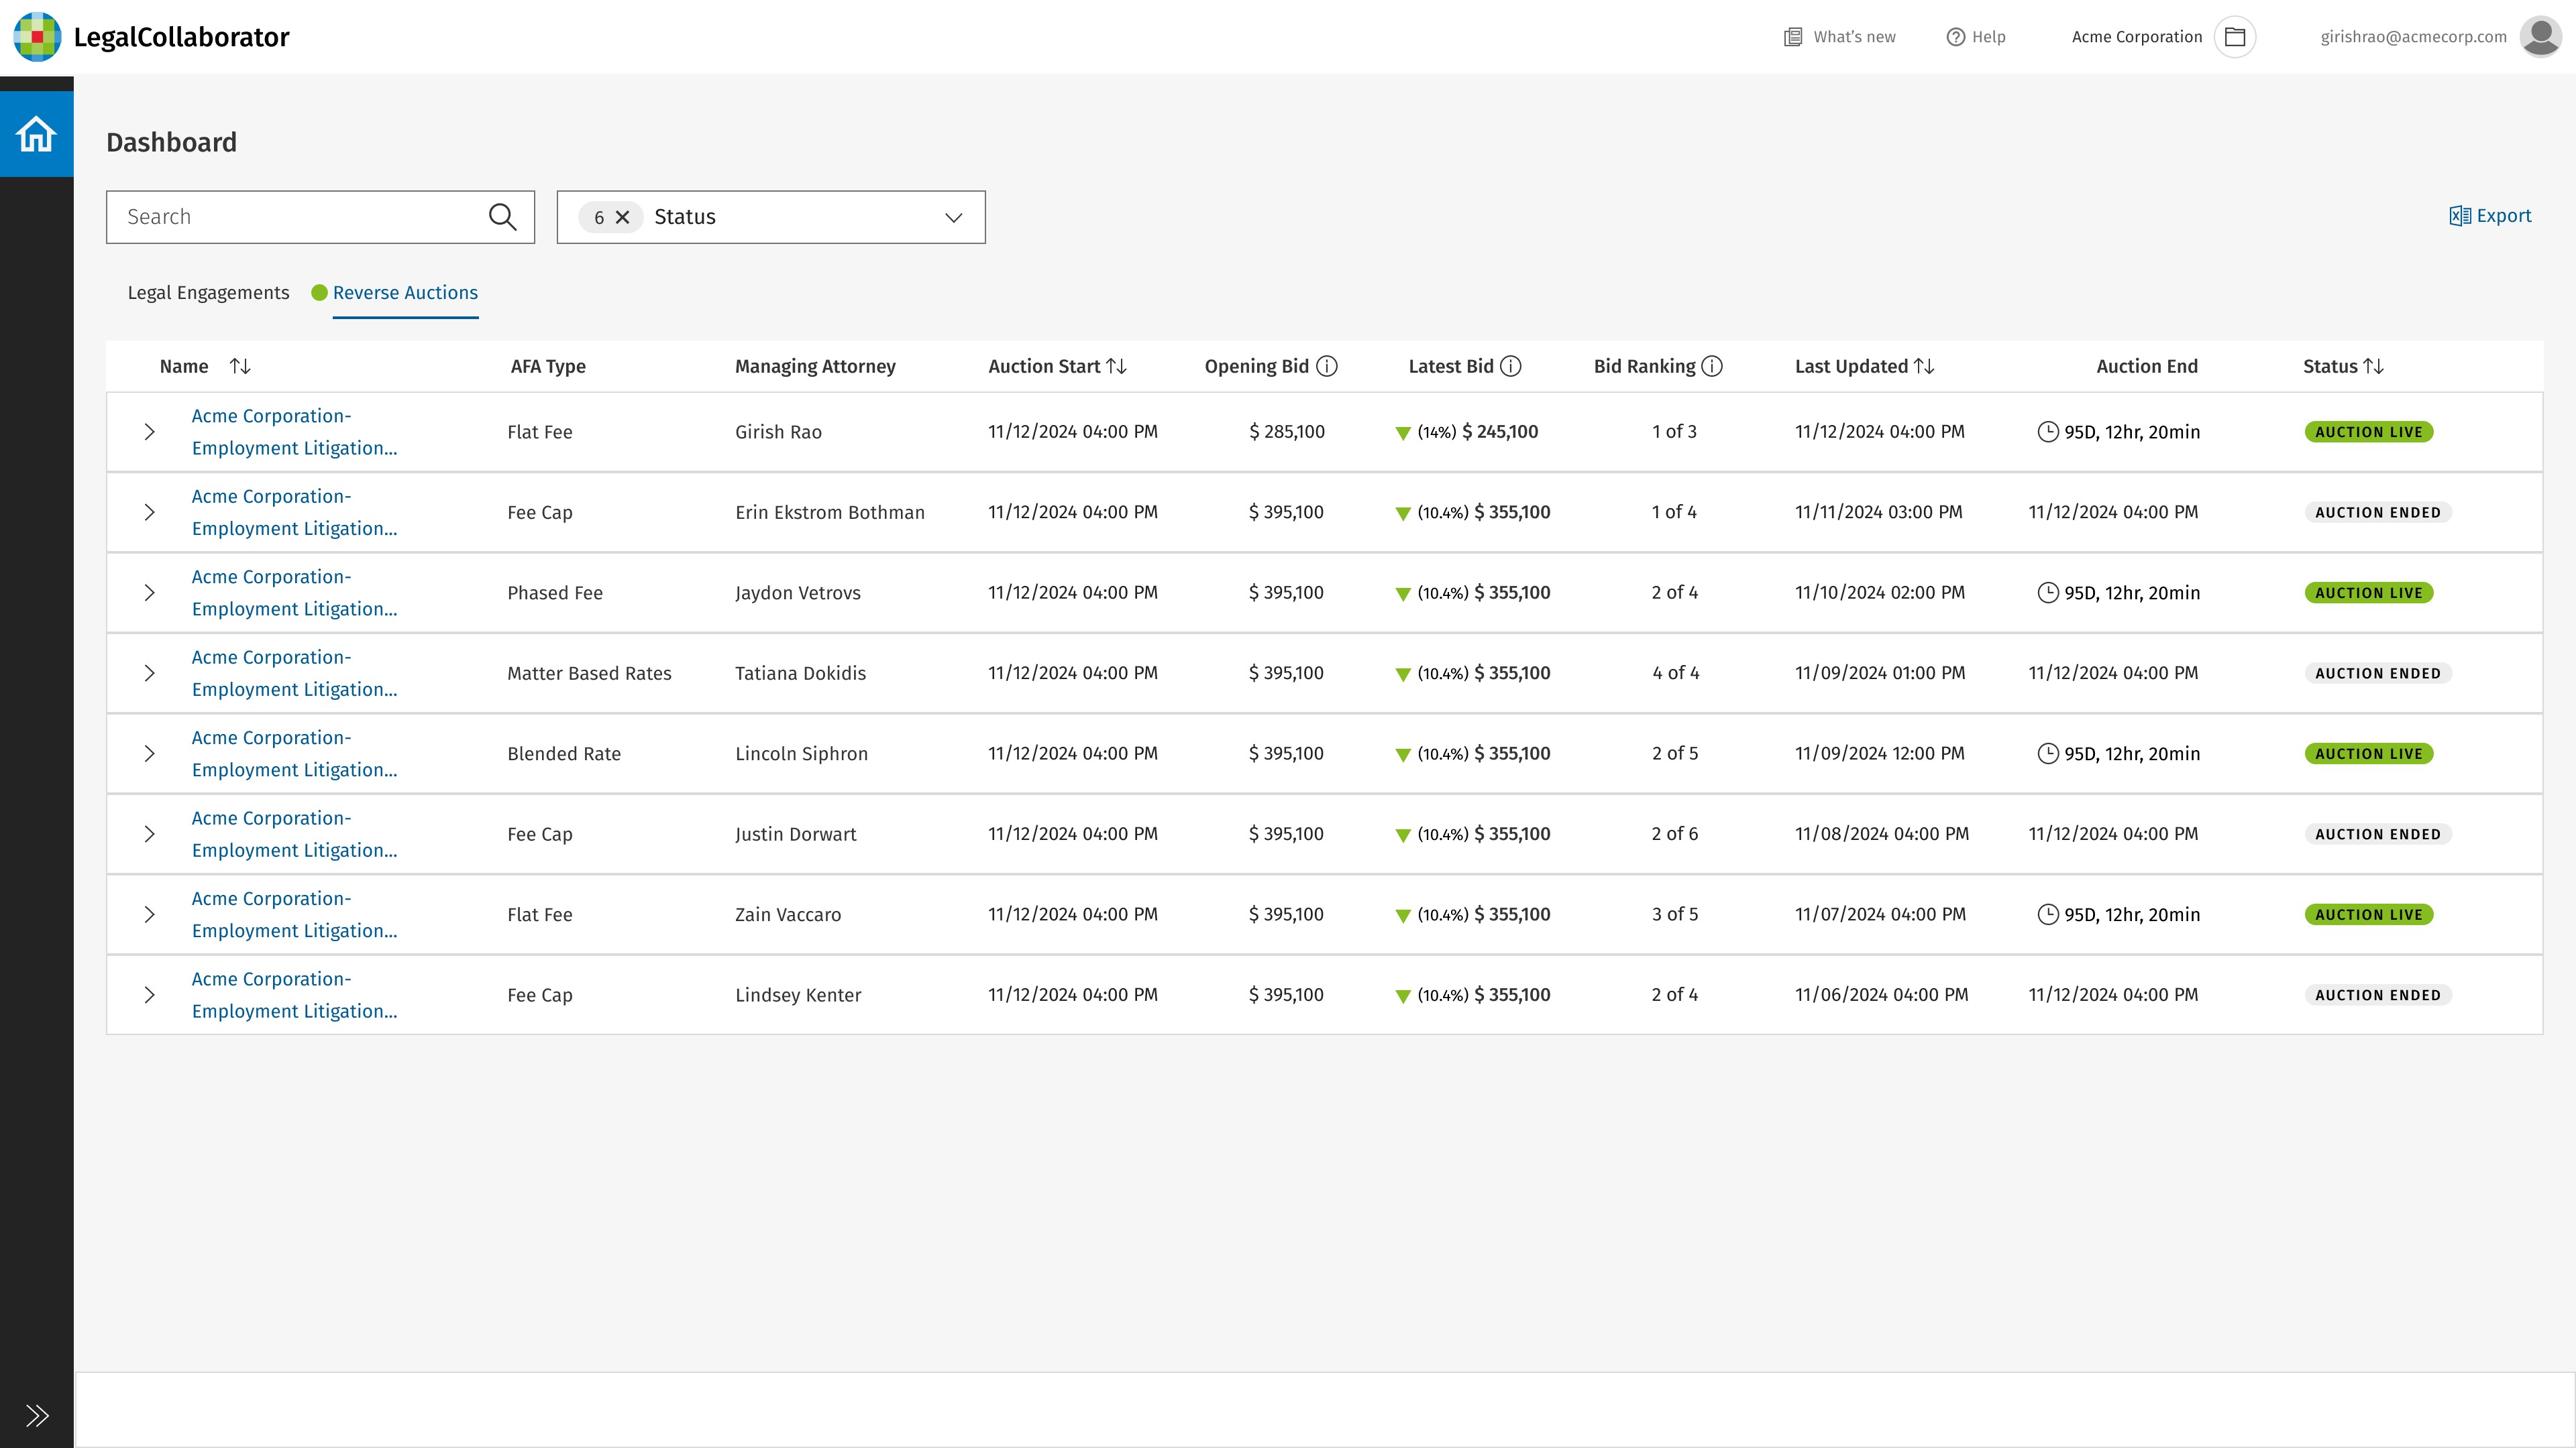
Task: Click into the Search input field
Action: 300,217
